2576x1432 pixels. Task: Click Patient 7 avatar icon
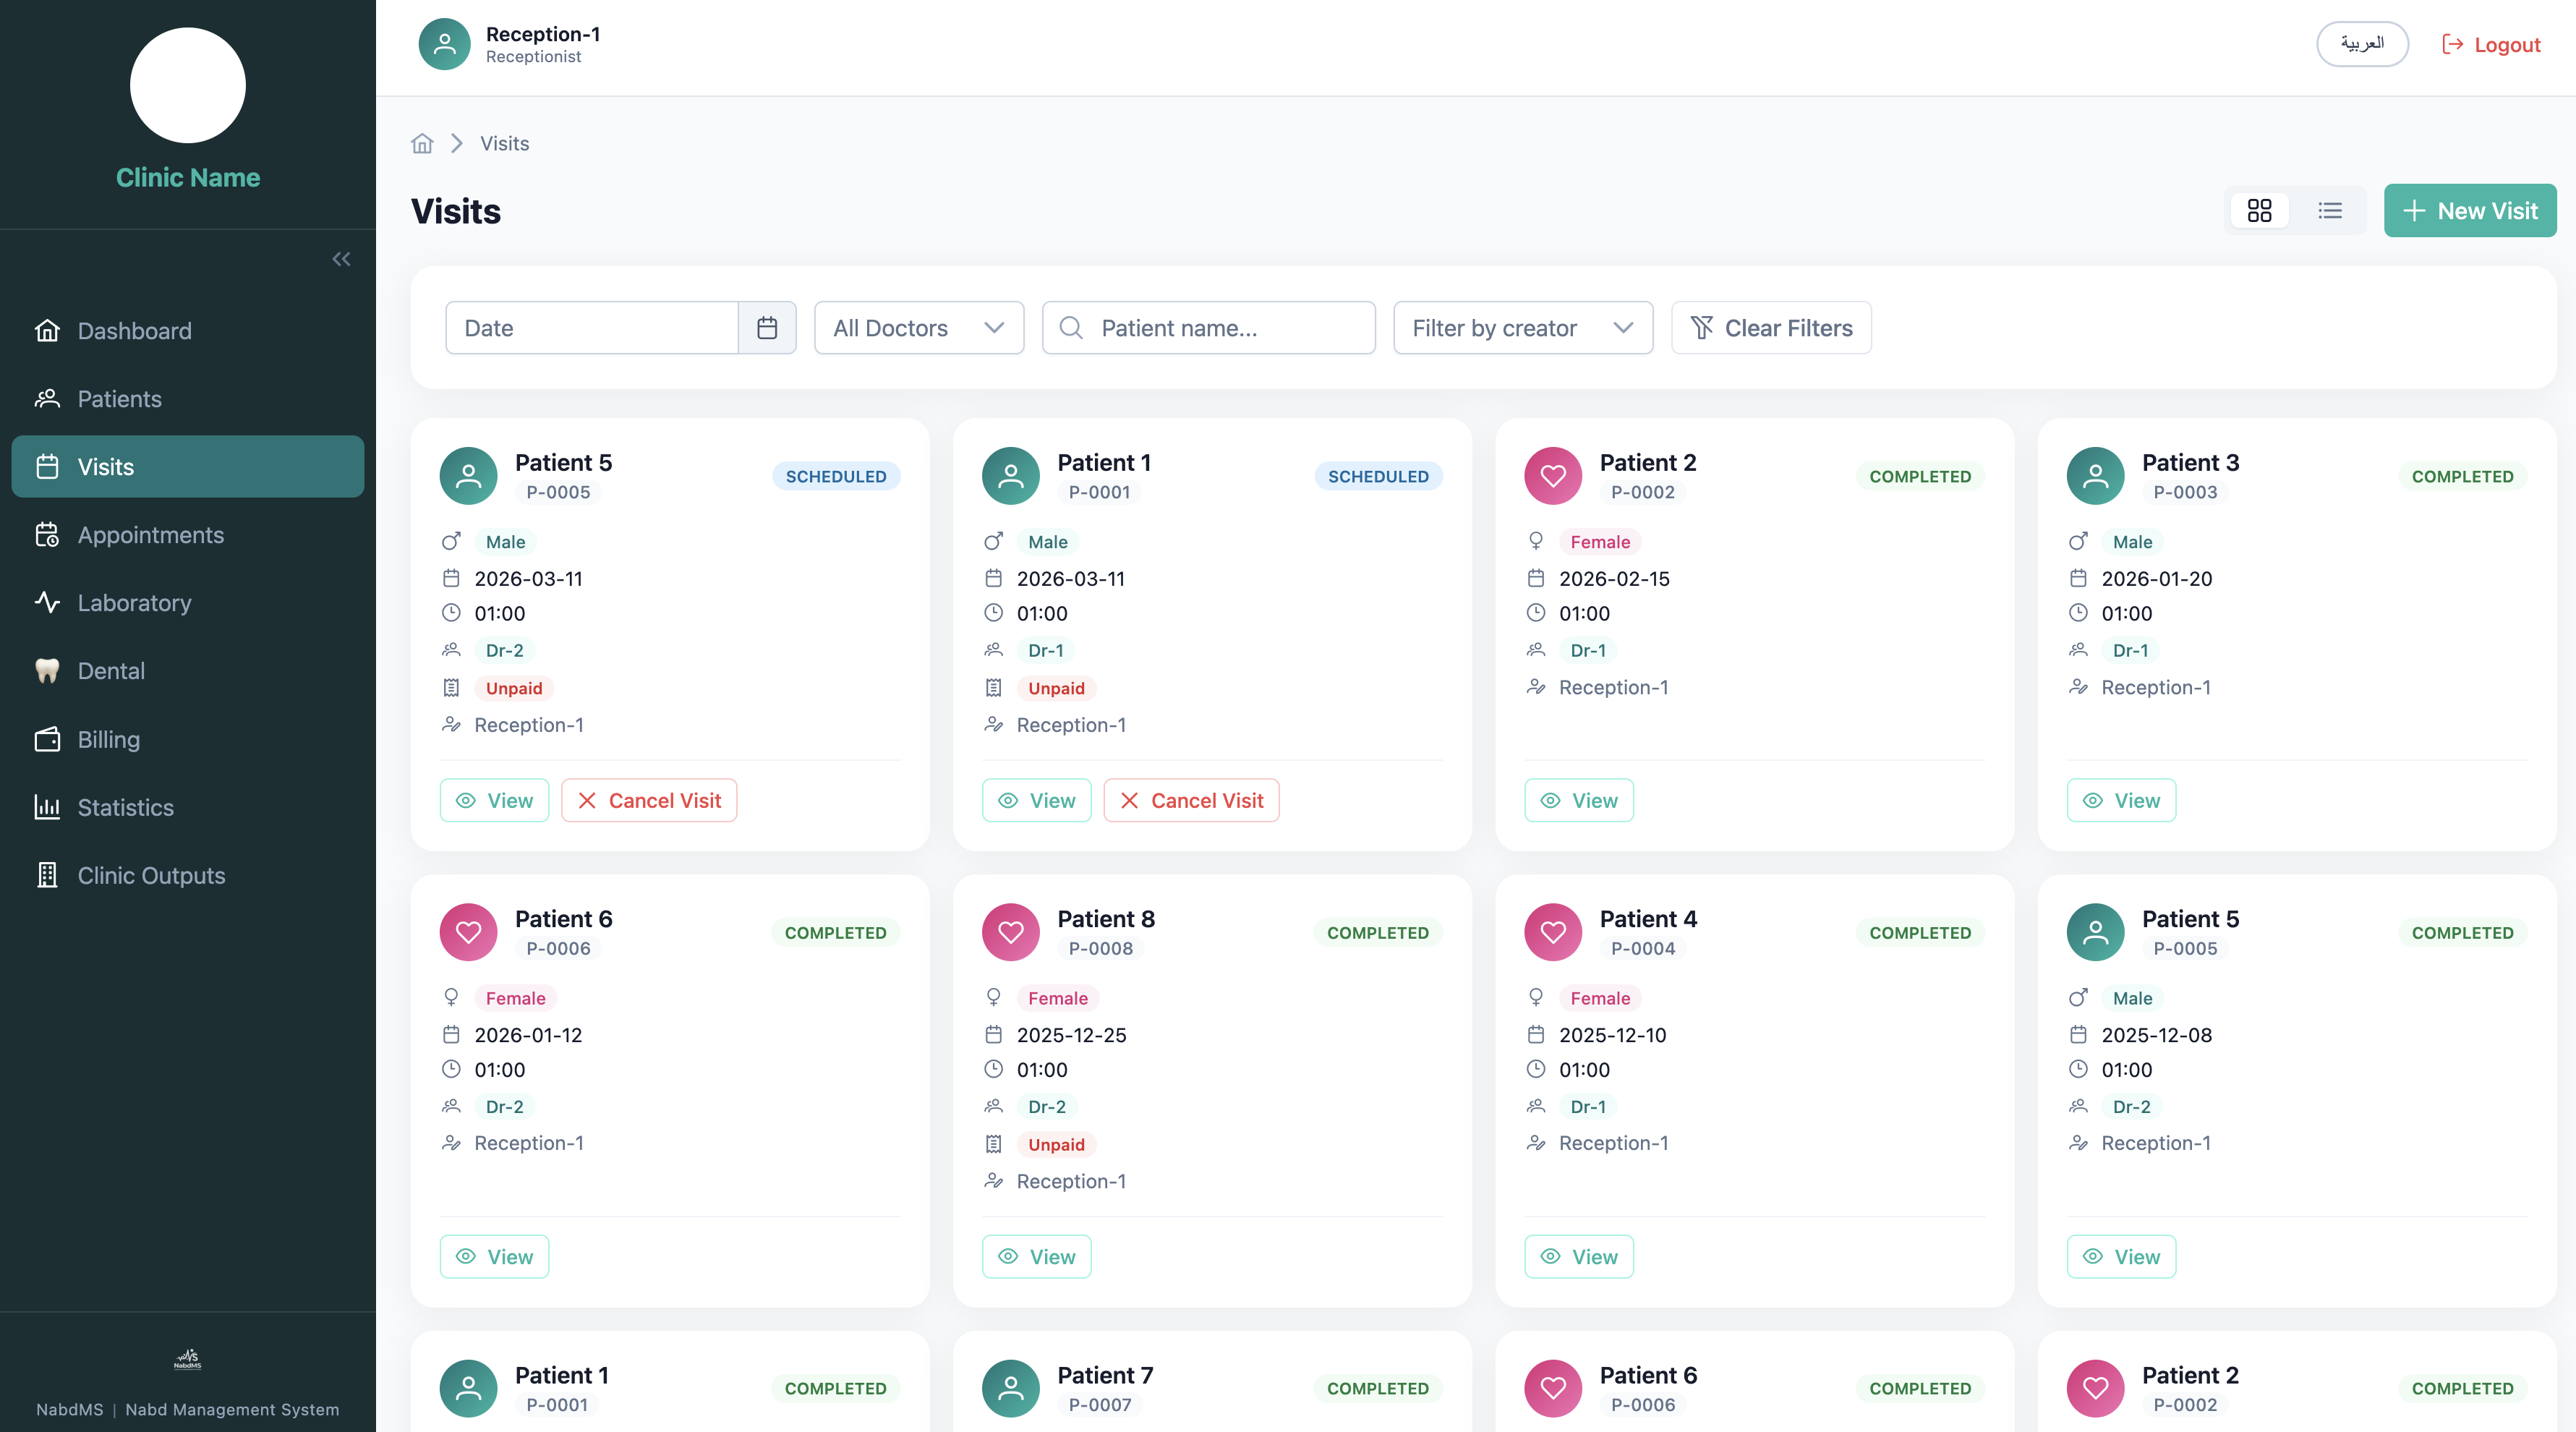(1011, 1388)
